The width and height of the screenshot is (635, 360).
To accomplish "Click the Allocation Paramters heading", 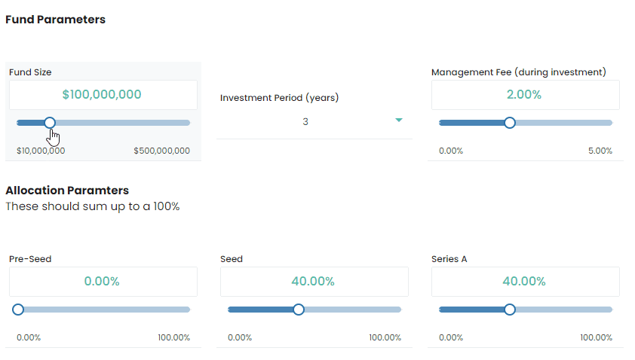I will click(67, 191).
